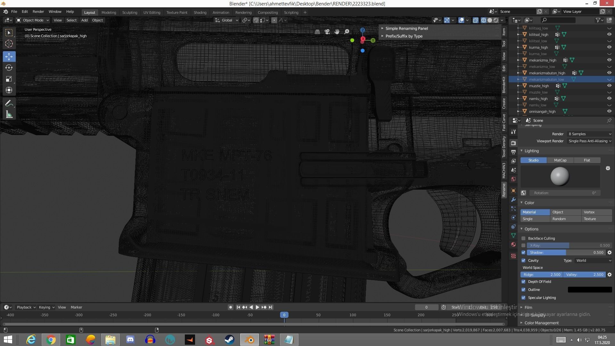The width and height of the screenshot is (615, 346).
Task: Play the animation forward
Action: (257, 307)
